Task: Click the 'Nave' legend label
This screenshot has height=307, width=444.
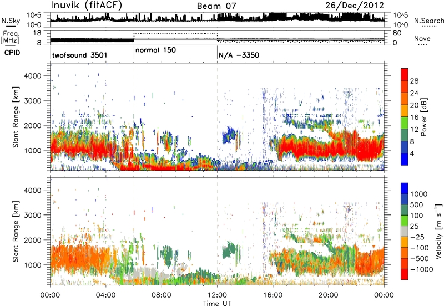Action: [x=422, y=39]
